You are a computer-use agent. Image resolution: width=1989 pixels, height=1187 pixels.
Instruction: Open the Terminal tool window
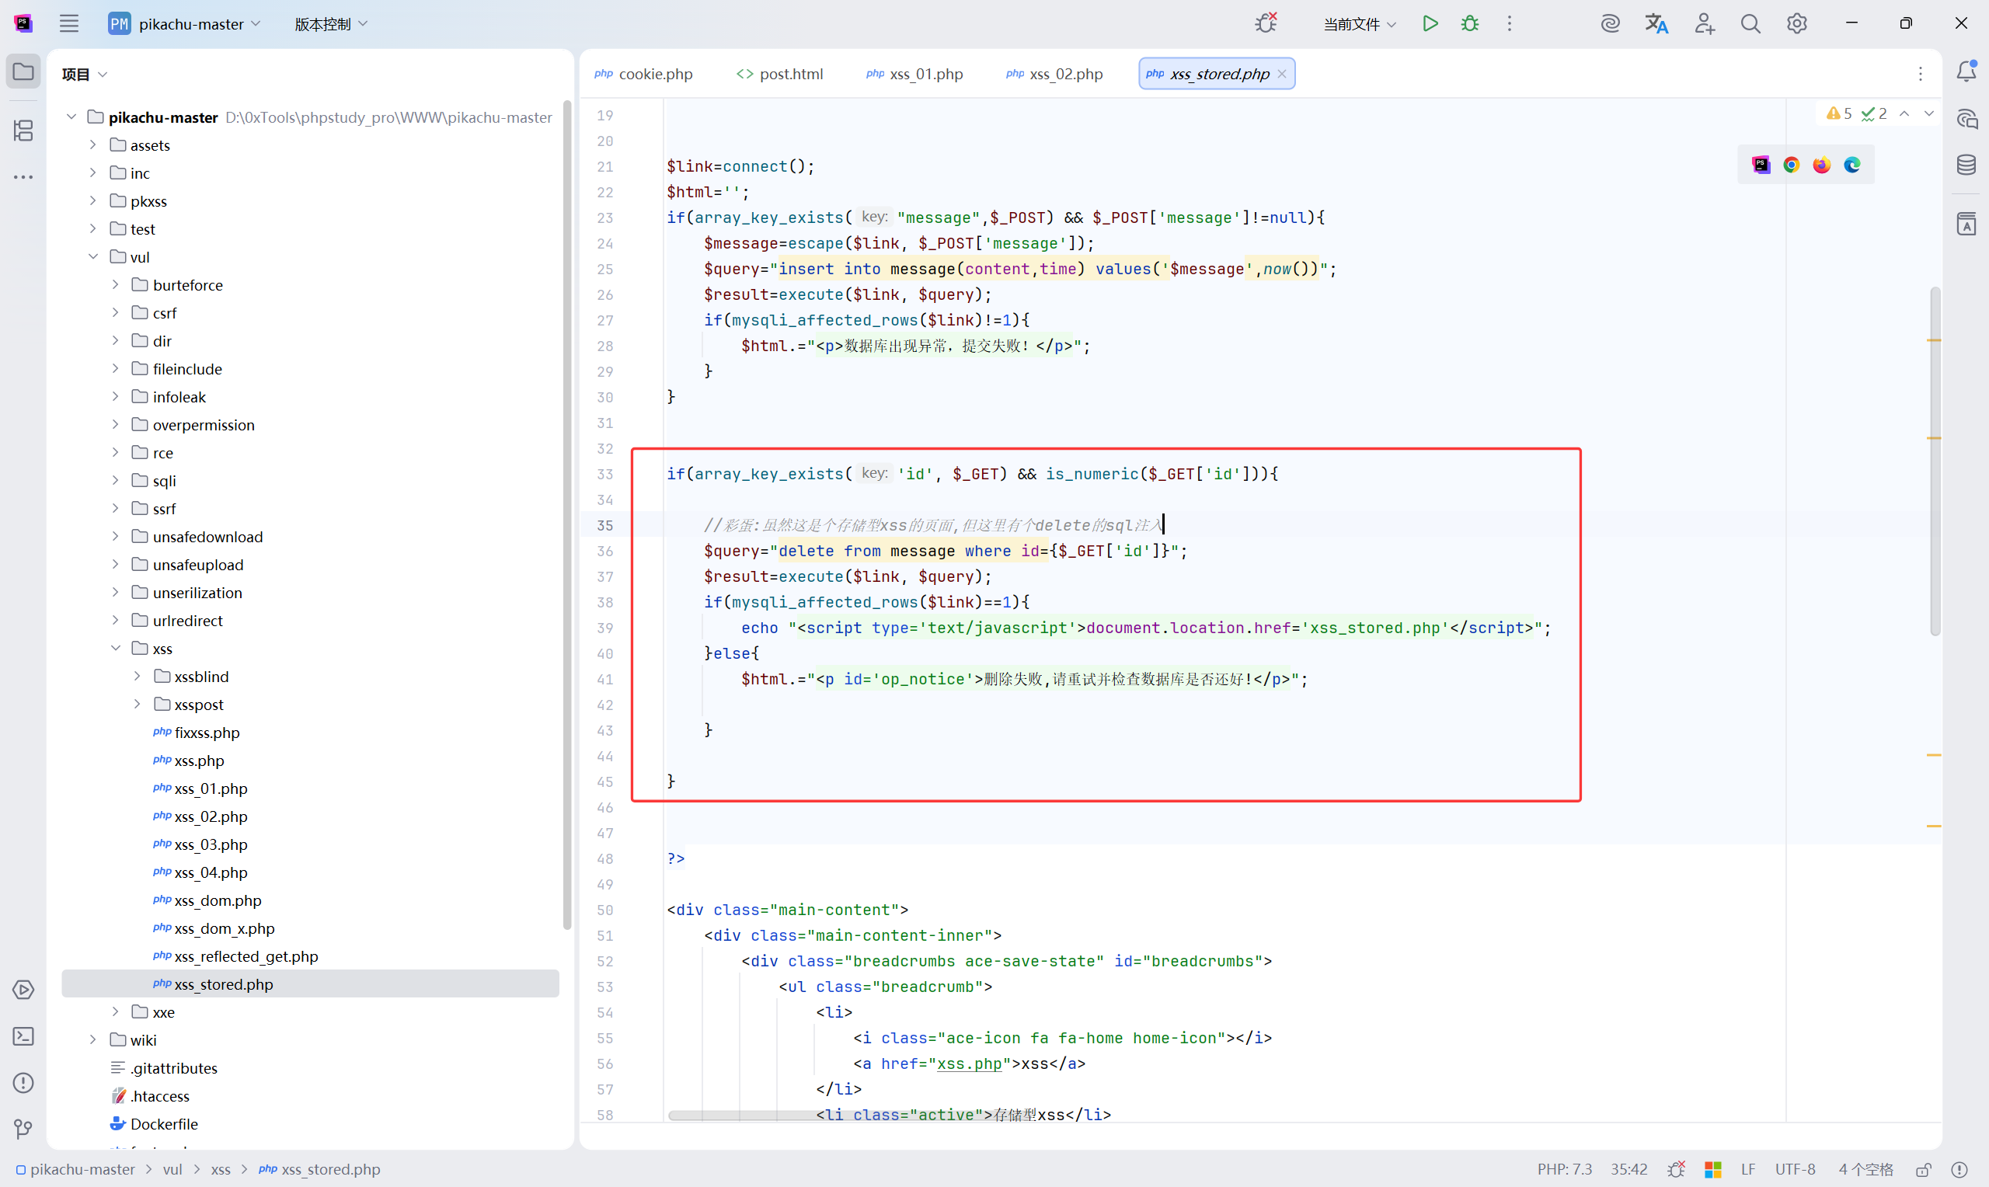[x=23, y=1036]
